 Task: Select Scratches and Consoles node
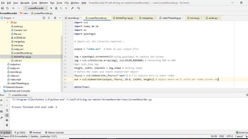tap(18, 91)
